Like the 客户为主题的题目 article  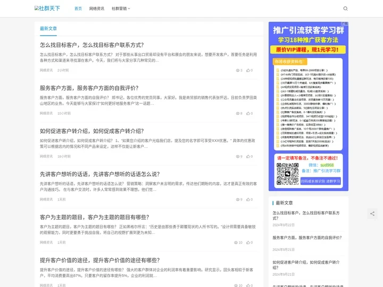point(248,242)
